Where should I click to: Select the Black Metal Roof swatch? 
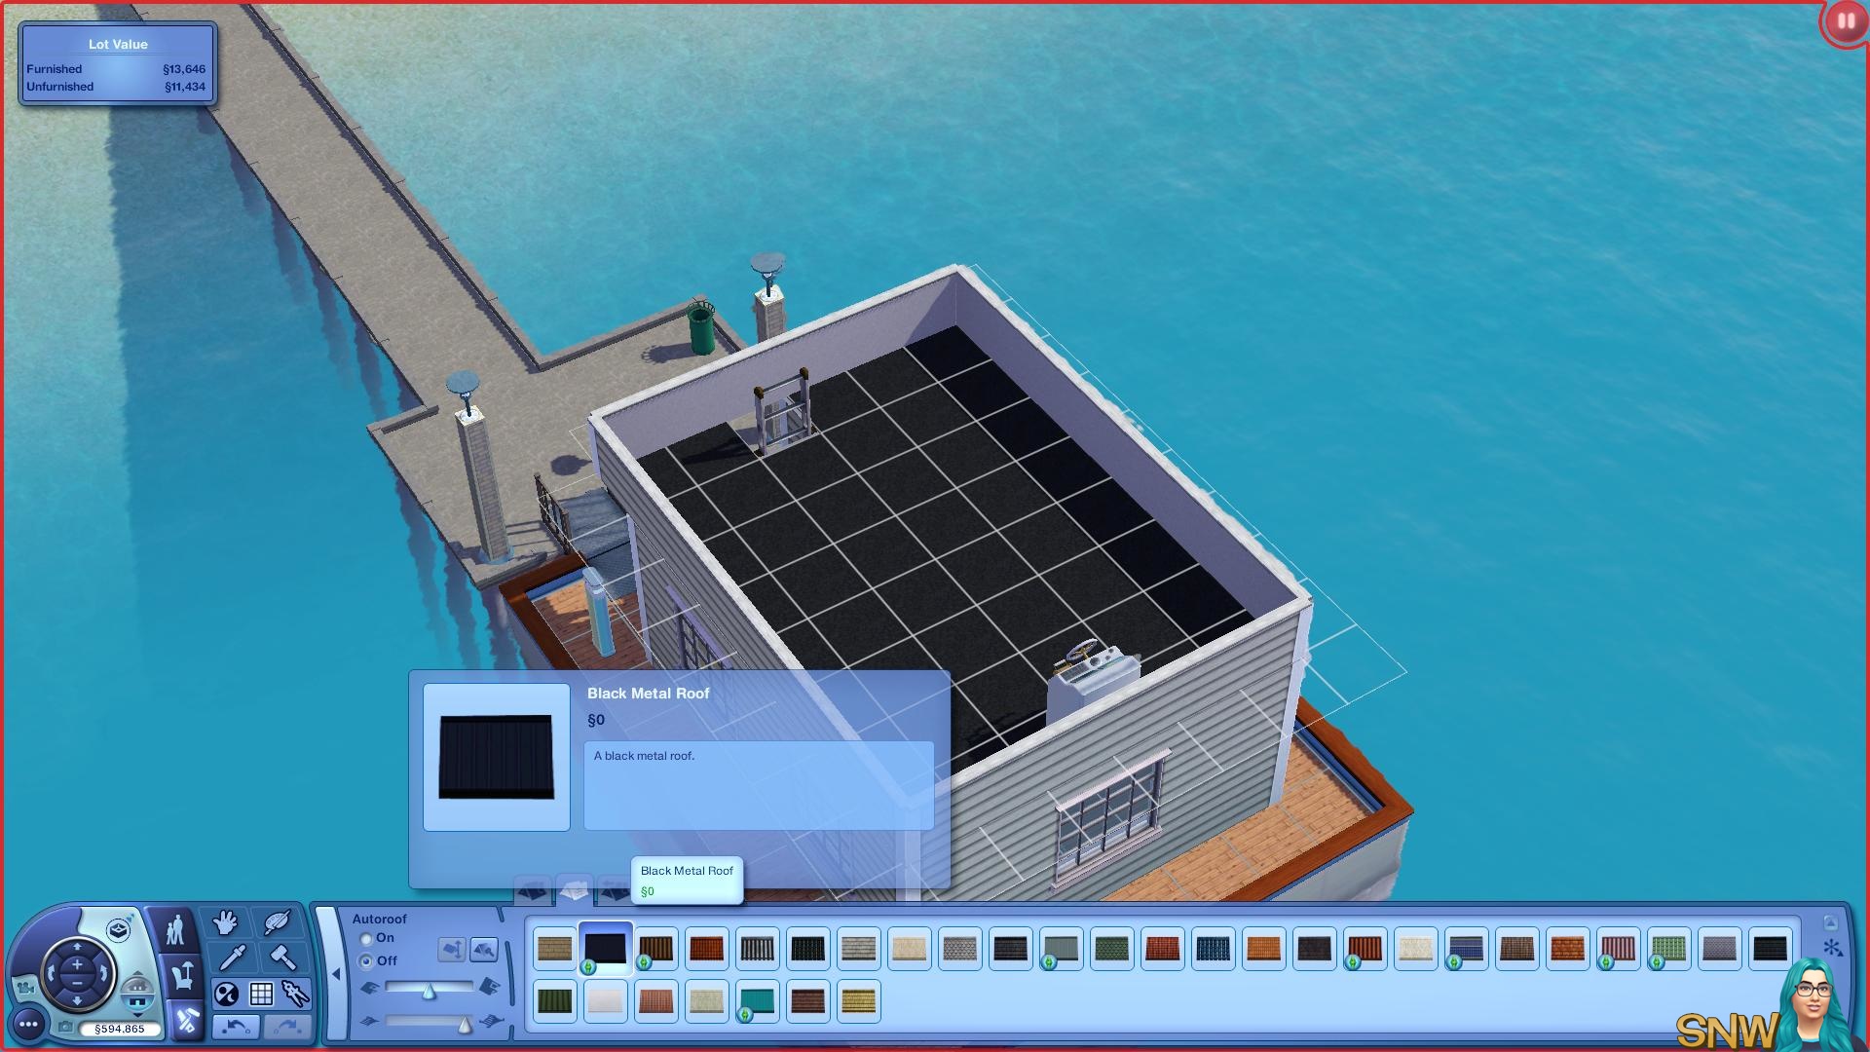click(x=605, y=949)
